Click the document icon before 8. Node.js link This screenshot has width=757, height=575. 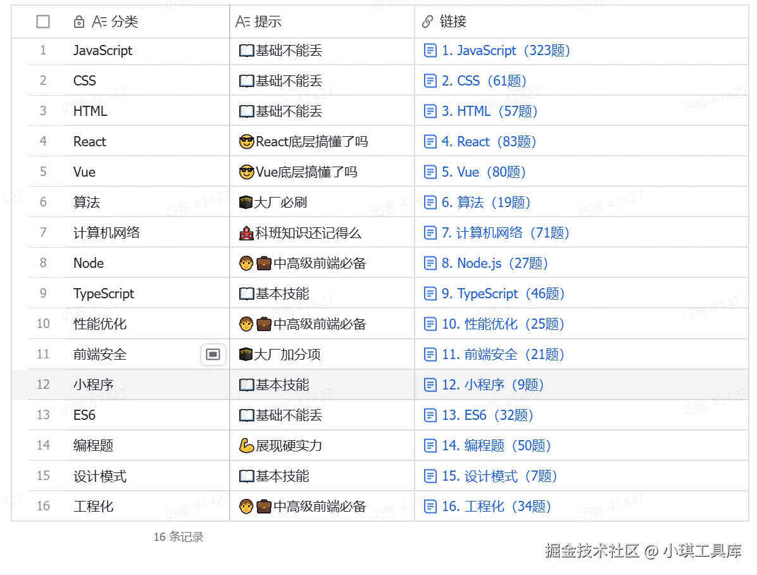(x=430, y=263)
